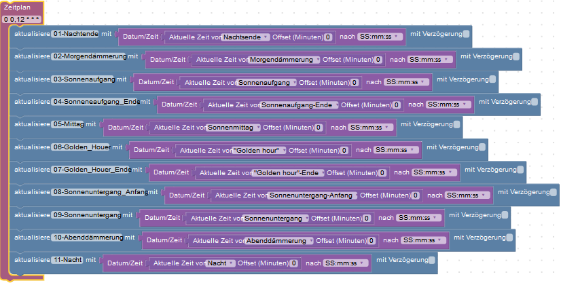Select Datum/Zeit block in 02-Morgendämmerung row
Image resolution: width=561 pixels, height=283 pixels.
pyautogui.click(x=168, y=60)
